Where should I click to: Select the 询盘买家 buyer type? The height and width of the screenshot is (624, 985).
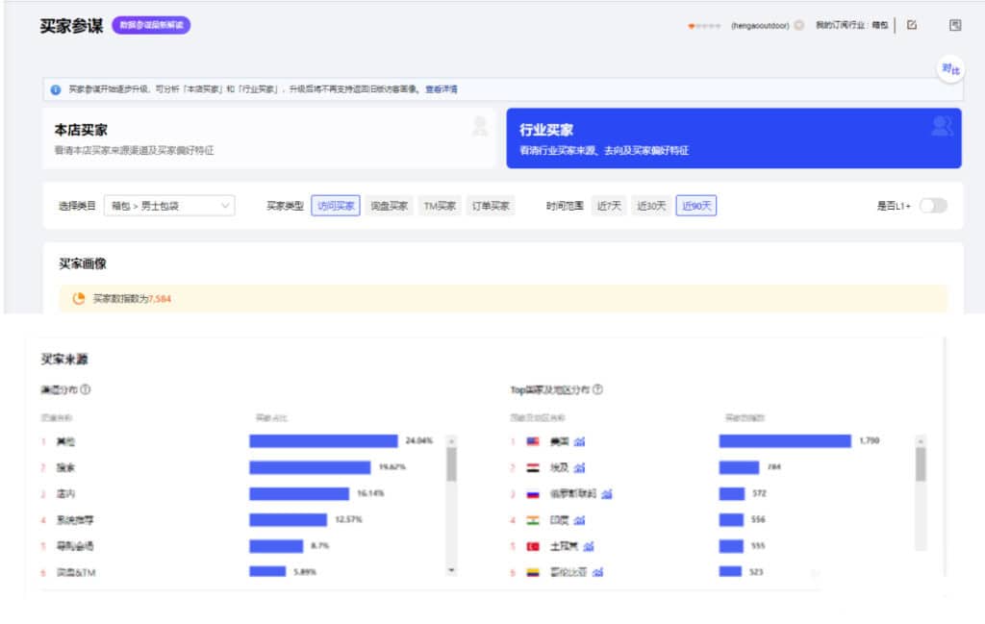389,206
